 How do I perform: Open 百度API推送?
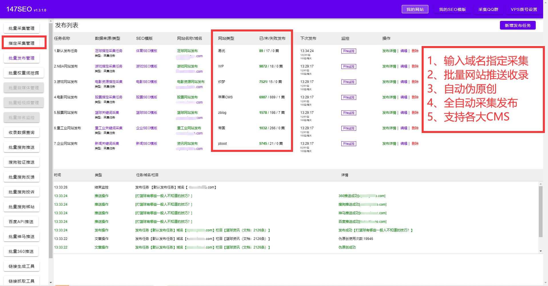(21, 221)
